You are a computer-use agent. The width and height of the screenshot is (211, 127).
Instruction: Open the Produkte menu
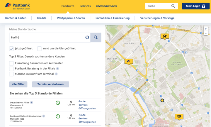(68, 6)
